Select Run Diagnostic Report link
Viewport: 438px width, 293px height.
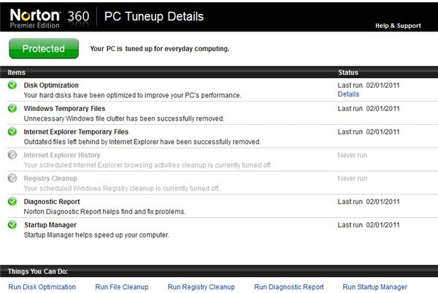289,287
